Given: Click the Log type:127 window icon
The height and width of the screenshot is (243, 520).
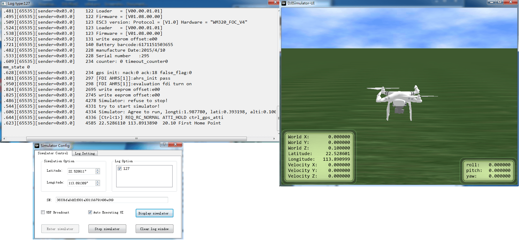Looking at the screenshot, I should (x=4, y=4).
